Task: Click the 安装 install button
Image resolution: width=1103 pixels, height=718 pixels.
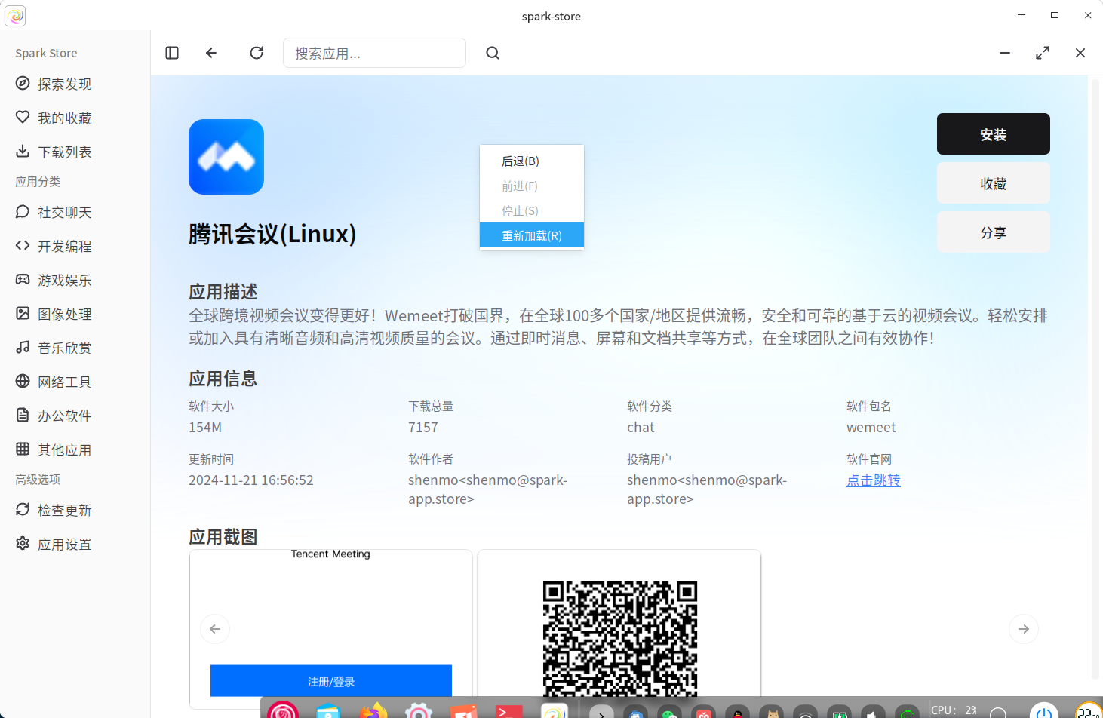Action: tap(993, 134)
